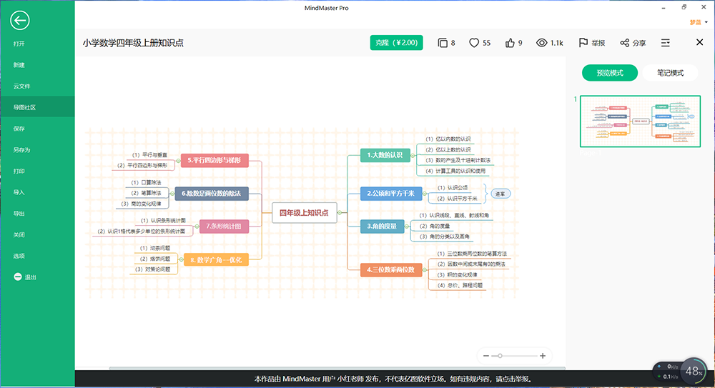Go back with the circled arrow icon

click(19, 21)
